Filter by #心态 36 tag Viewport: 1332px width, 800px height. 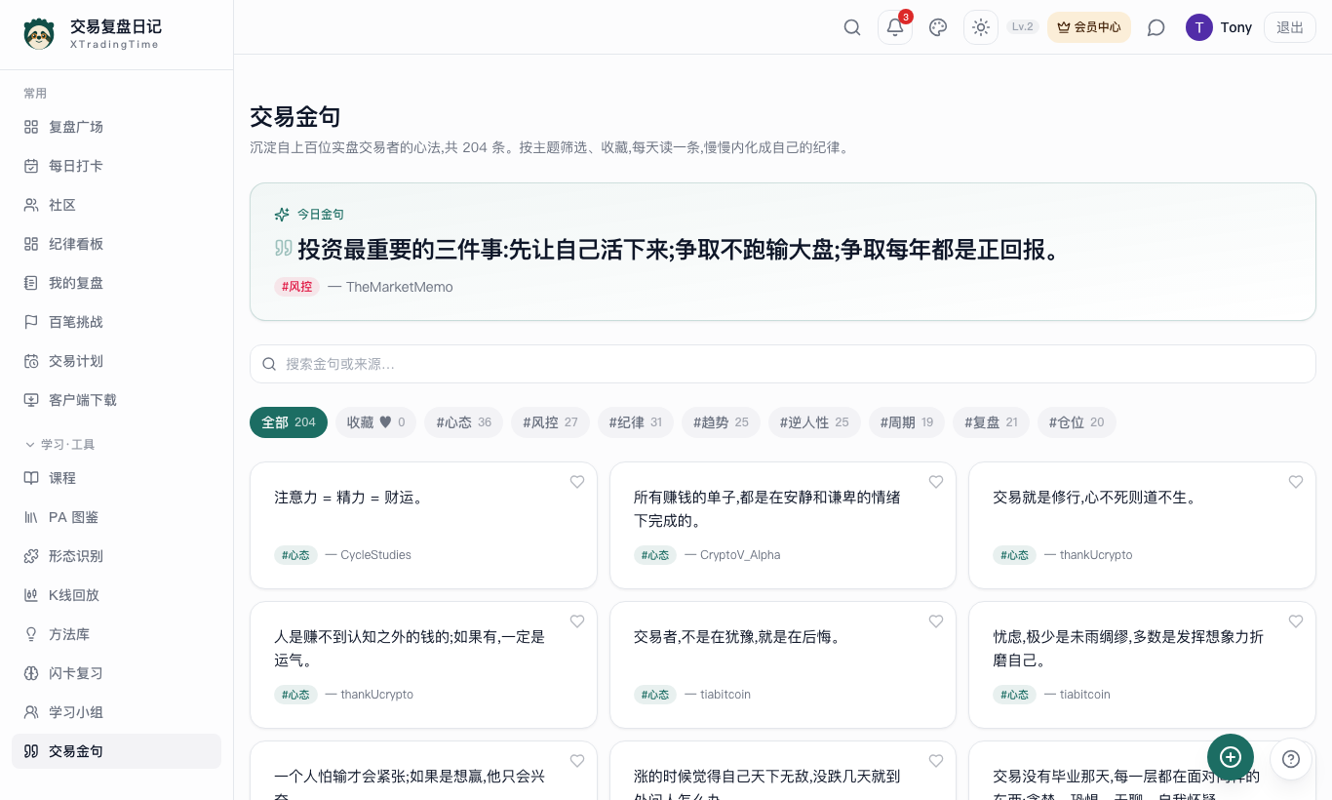point(464,422)
